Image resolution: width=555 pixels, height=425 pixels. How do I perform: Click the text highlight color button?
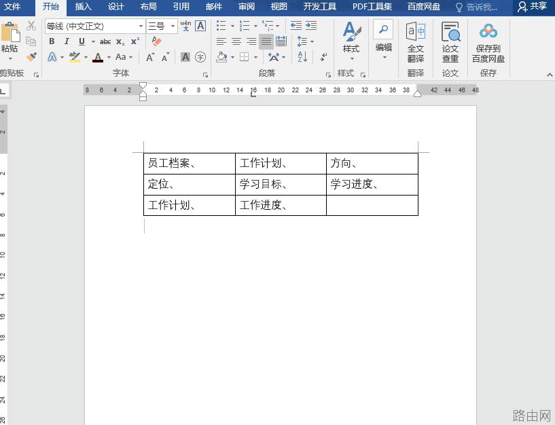[75, 57]
